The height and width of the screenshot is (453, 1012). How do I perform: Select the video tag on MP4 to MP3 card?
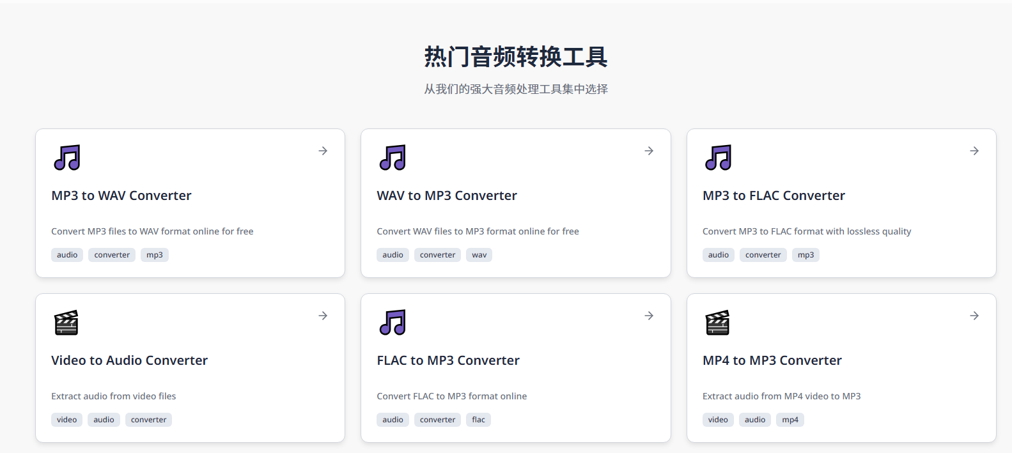pyautogui.click(x=718, y=420)
